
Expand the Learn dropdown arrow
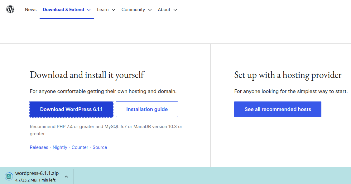[x=113, y=10]
